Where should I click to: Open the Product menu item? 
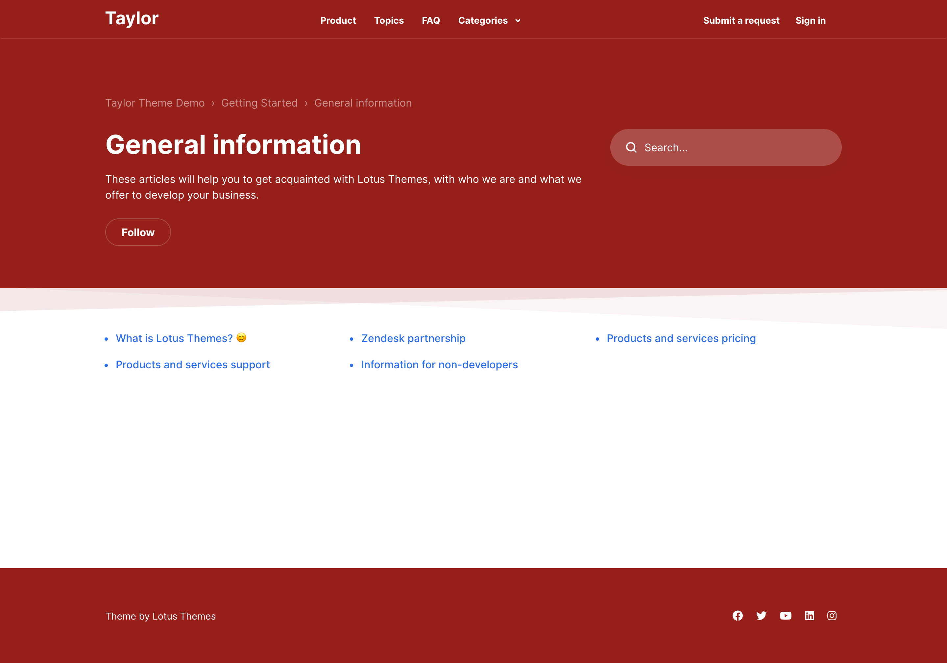[338, 21]
